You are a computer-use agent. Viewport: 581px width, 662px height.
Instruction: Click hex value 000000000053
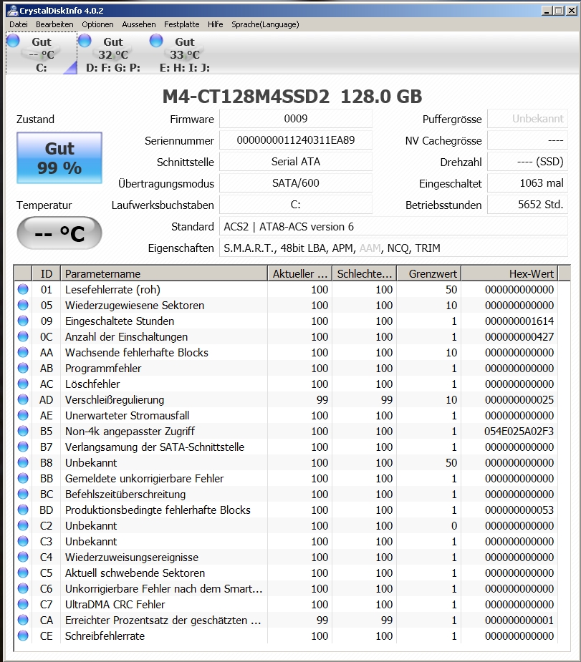(x=519, y=510)
